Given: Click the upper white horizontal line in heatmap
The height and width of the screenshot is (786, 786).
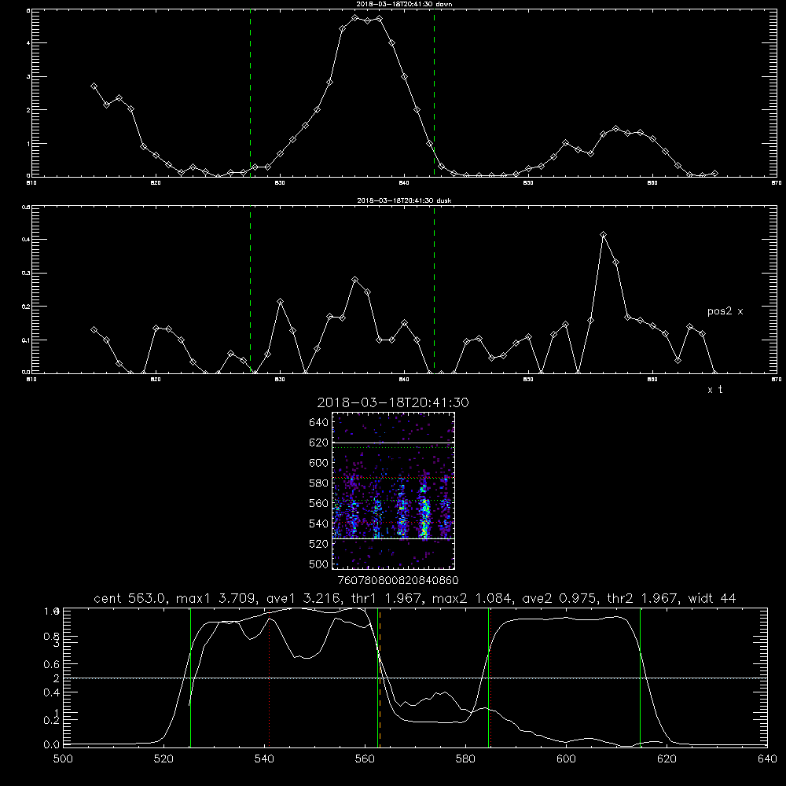Looking at the screenshot, I should [393, 443].
